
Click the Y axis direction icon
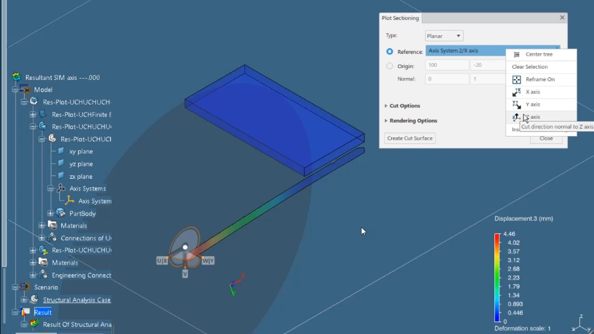[x=516, y=105]
